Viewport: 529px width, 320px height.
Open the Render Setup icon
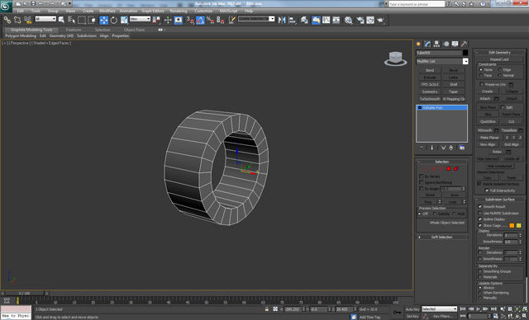coord(360,20)
